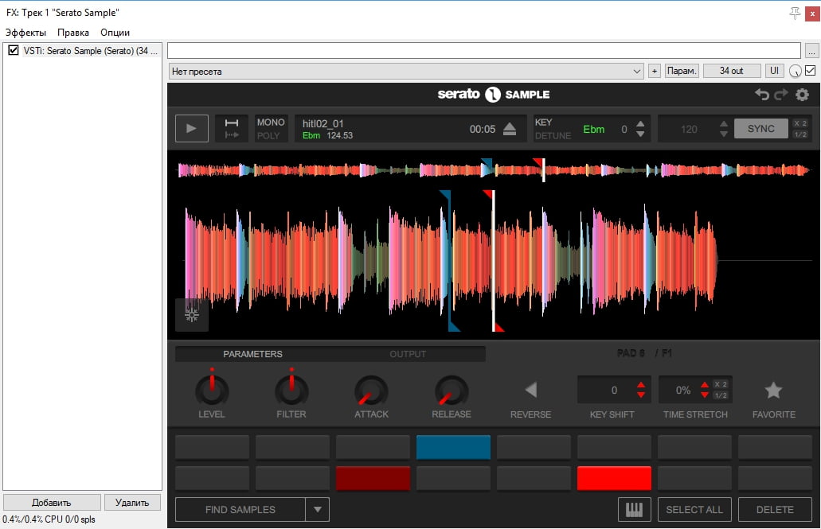Decrease TIME STRETCH with its down arrow

point(705,395)
